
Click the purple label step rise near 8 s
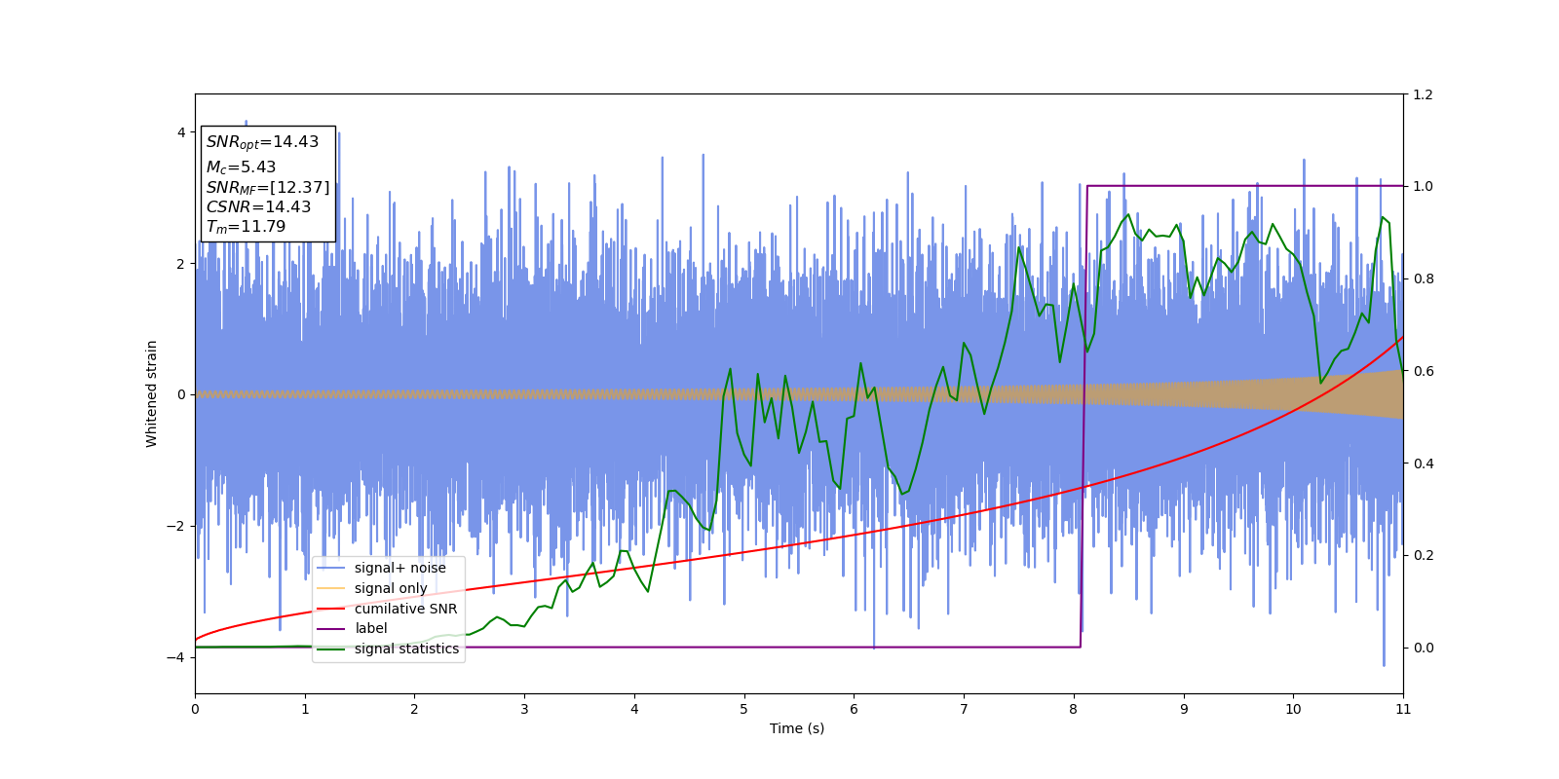[x=1084, y=417]
